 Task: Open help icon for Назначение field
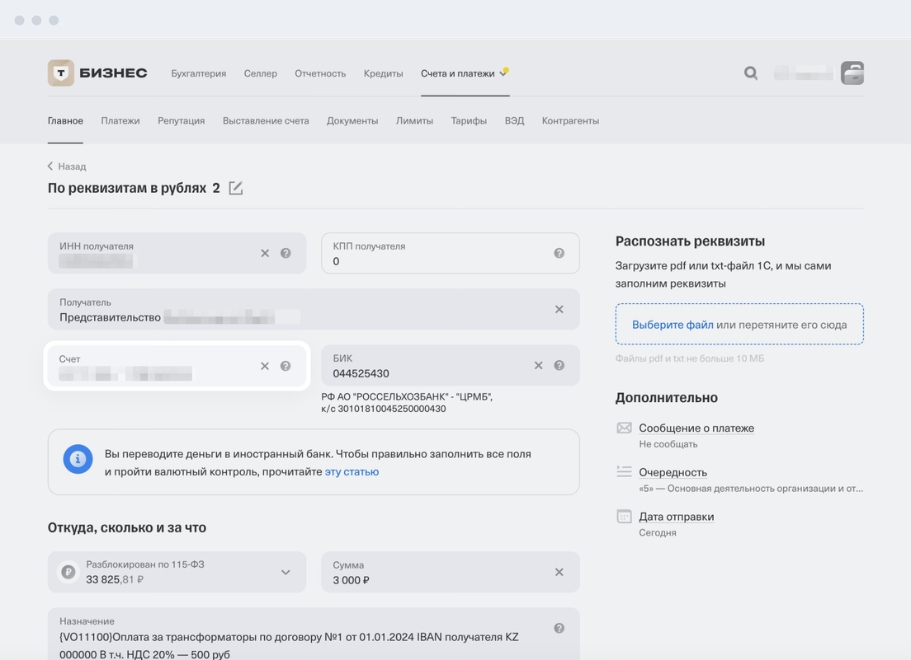tap(559, 629)
